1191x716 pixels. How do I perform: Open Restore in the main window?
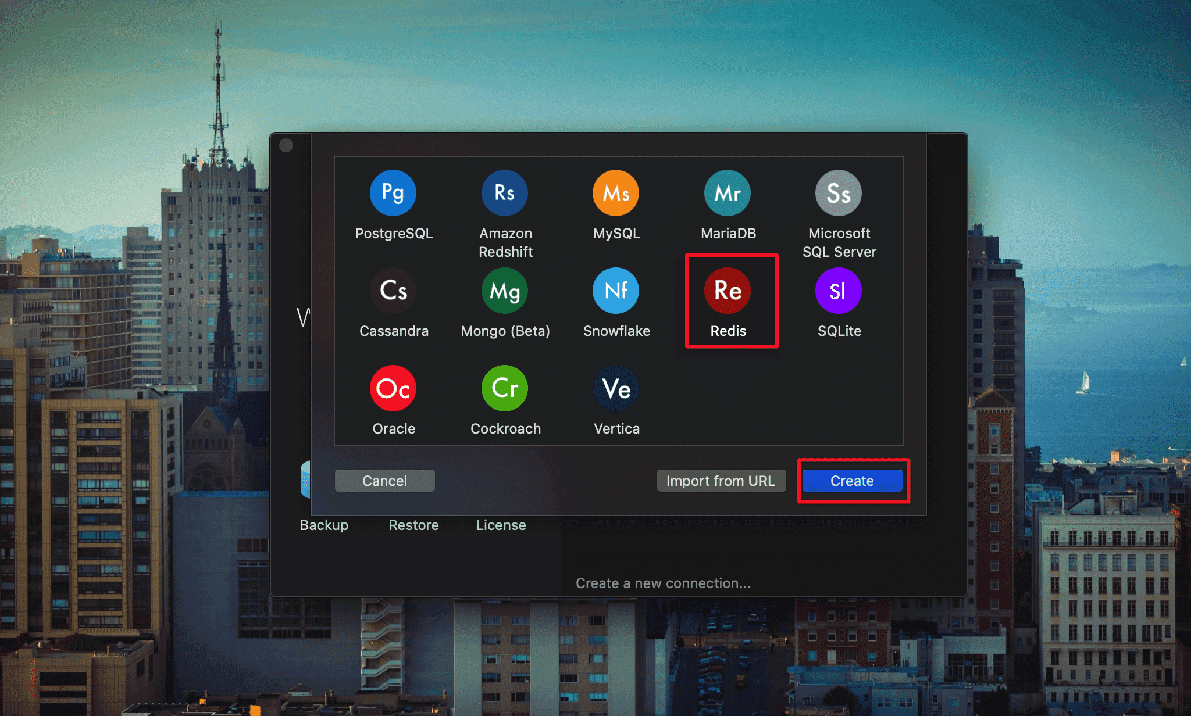(x=413, y=525)
